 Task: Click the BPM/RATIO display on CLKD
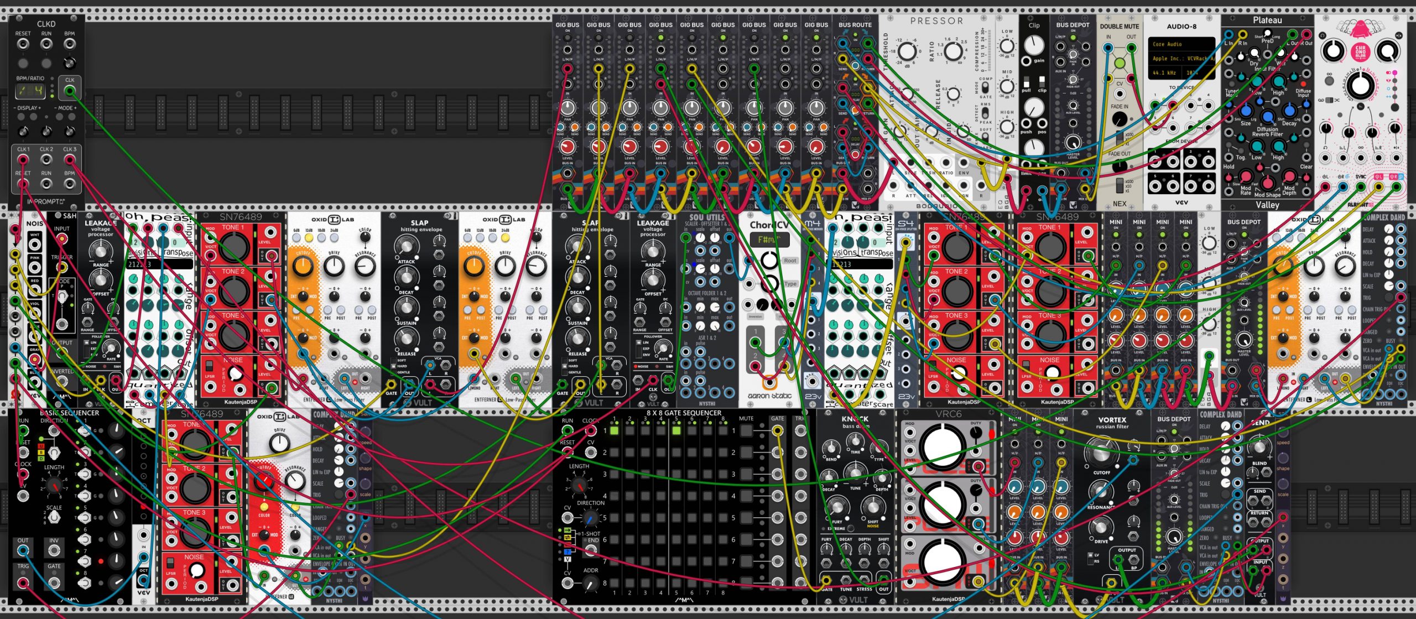coord(30,90)
